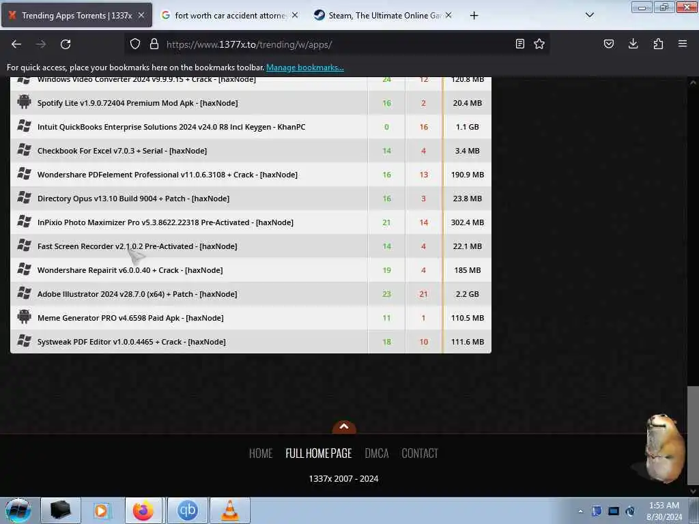The height and width of the screenshot is (524, 699).
Task: Click the Windows icon beside Directory Opus
Action: pyautogui.click(x=24, y=197)
